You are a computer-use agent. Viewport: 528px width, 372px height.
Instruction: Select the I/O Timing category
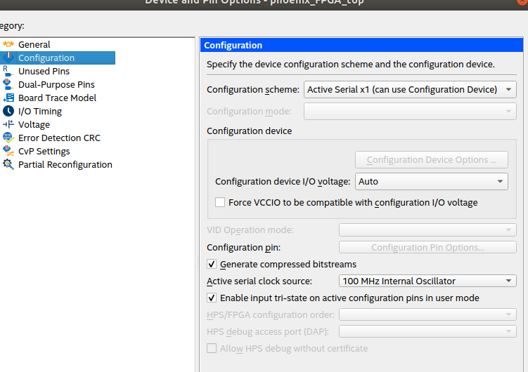pos(40,111)
